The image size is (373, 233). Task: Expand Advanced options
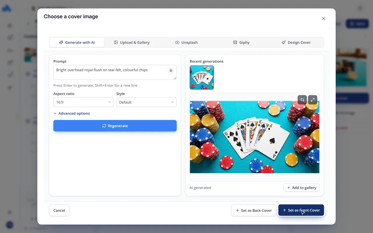[72, 113]
